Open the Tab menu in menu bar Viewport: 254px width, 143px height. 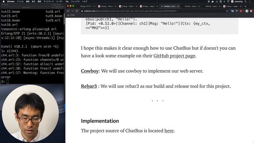[67, 2]
